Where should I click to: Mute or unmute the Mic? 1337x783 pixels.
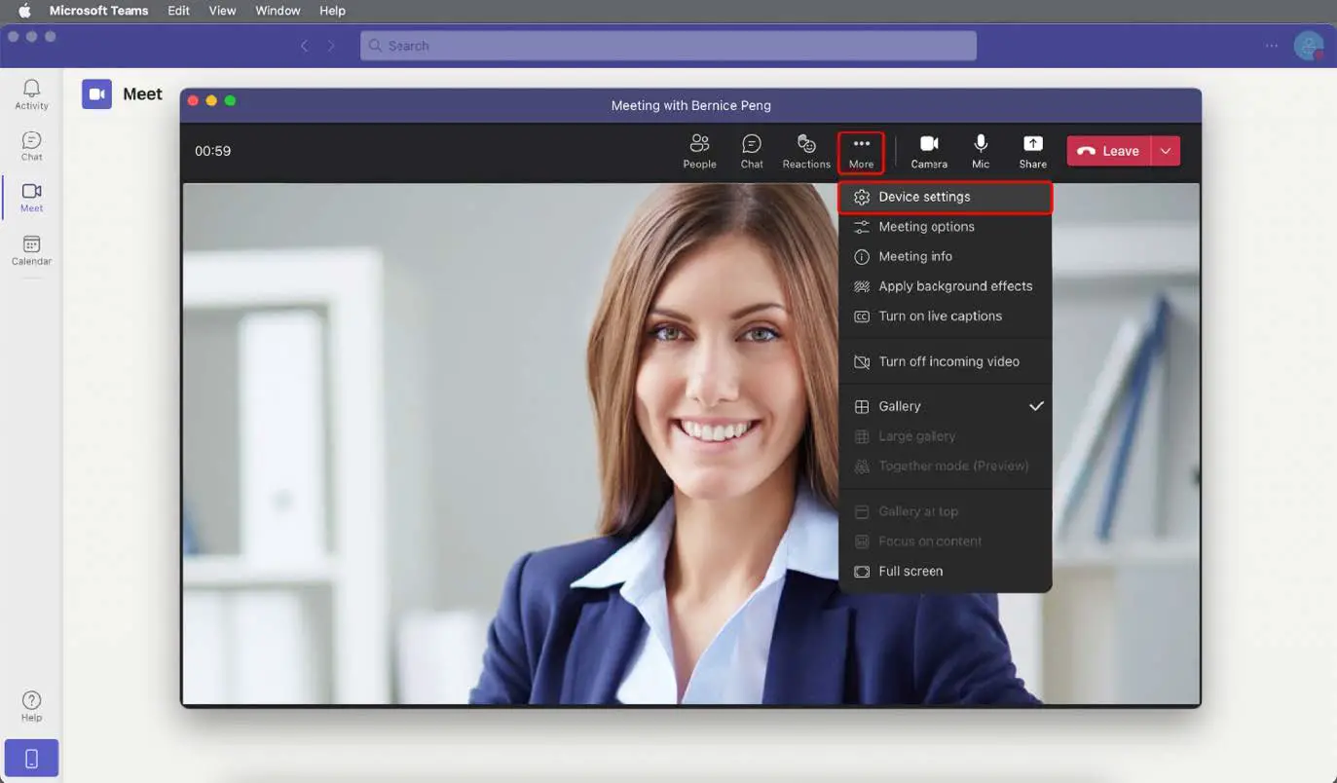(981, 151)
